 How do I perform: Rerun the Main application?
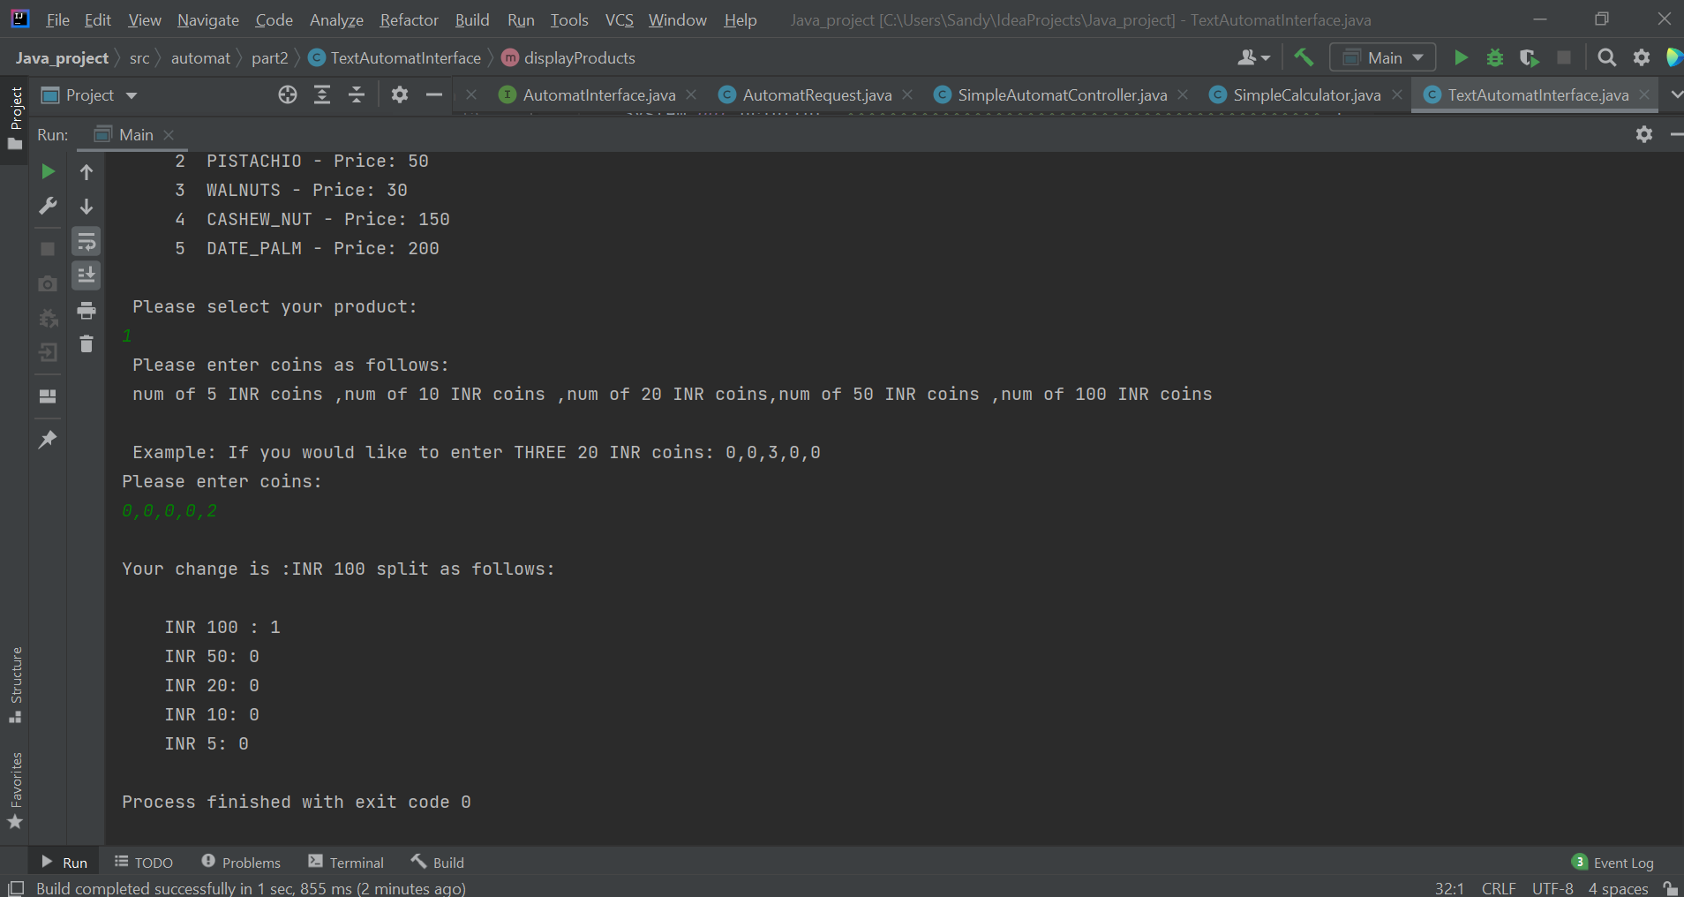pos(48,171)
